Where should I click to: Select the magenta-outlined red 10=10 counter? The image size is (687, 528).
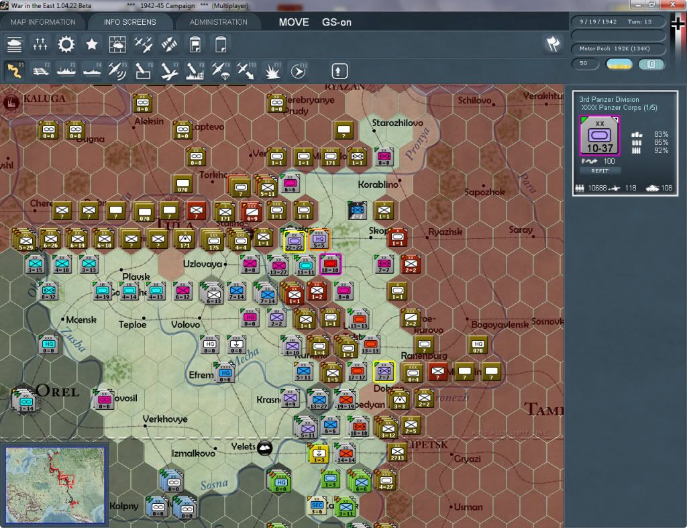tap(330, 264)
